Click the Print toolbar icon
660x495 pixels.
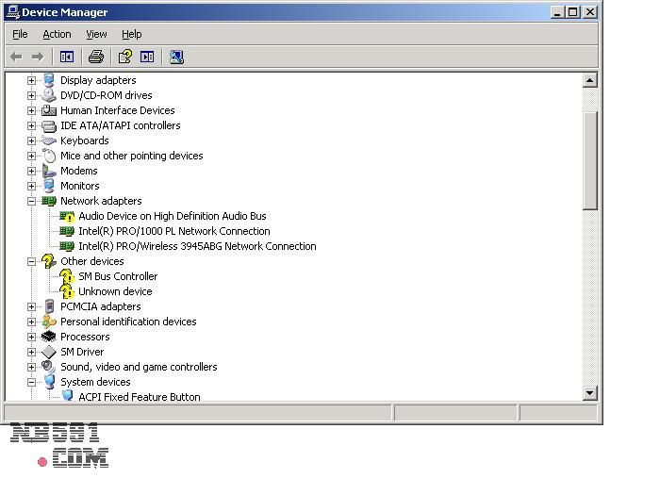(x=95, y=57)
